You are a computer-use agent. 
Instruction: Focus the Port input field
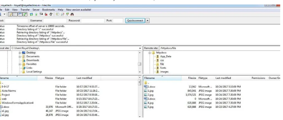(x=118, y=21)
